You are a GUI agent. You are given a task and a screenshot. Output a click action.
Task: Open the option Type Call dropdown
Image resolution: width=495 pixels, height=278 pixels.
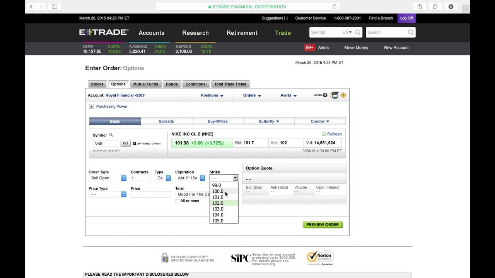pyautogui.click(x=163, y=178)
